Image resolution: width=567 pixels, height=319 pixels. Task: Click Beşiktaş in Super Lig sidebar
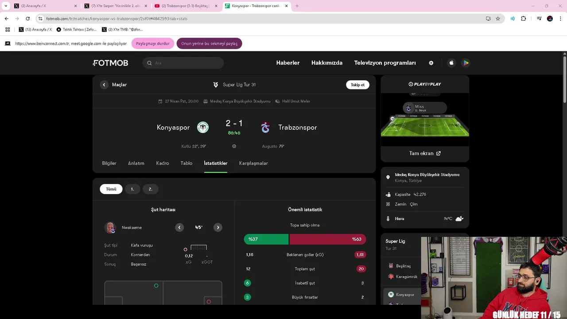click(403, 266)
